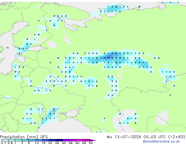The width and height of the screenshot is (186, 144).
Task: Select the 30–35 mm purple legend swatch
Action: pyautogui.click(x=66, y=140)
